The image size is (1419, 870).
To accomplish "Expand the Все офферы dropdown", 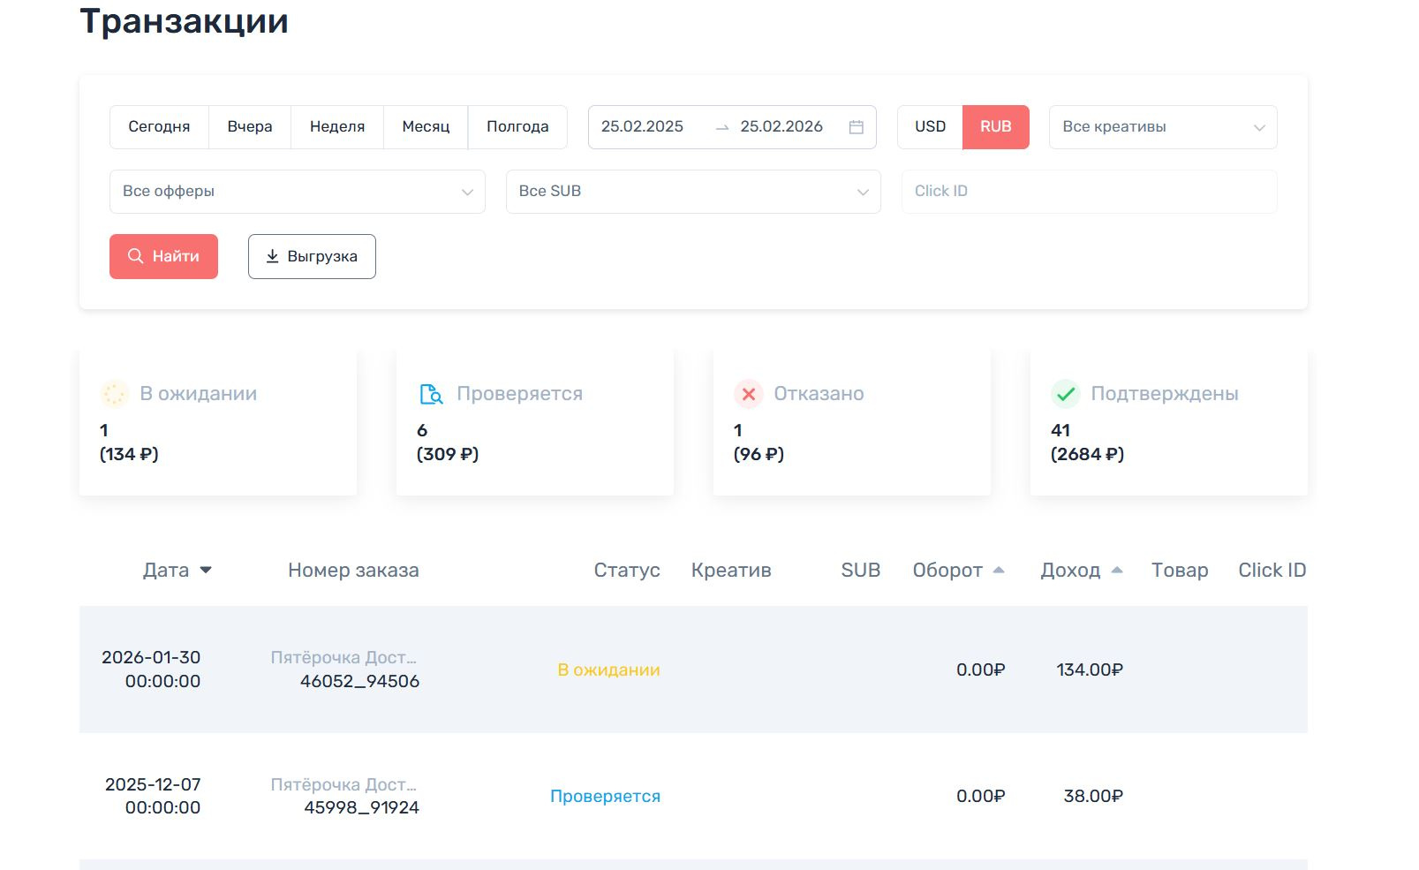I will click(297, 192).
